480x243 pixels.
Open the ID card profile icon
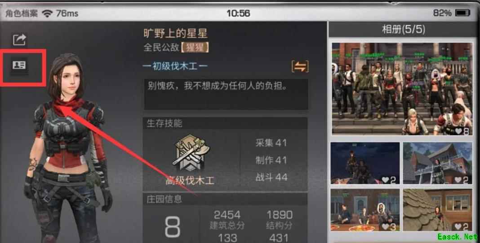19,65
